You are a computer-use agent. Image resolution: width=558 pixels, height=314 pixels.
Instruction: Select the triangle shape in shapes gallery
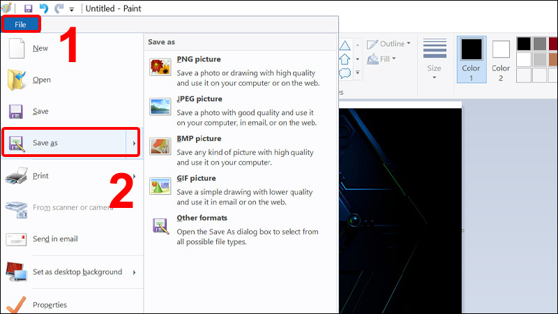(345, 45)
